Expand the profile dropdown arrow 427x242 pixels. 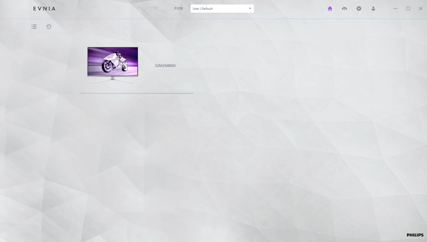[250, 9]
